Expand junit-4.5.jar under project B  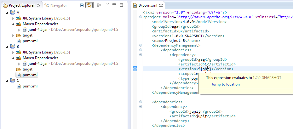pyautogui.click(x=19, y=64)
